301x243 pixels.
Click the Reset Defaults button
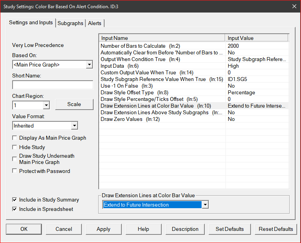pos(276,229)
